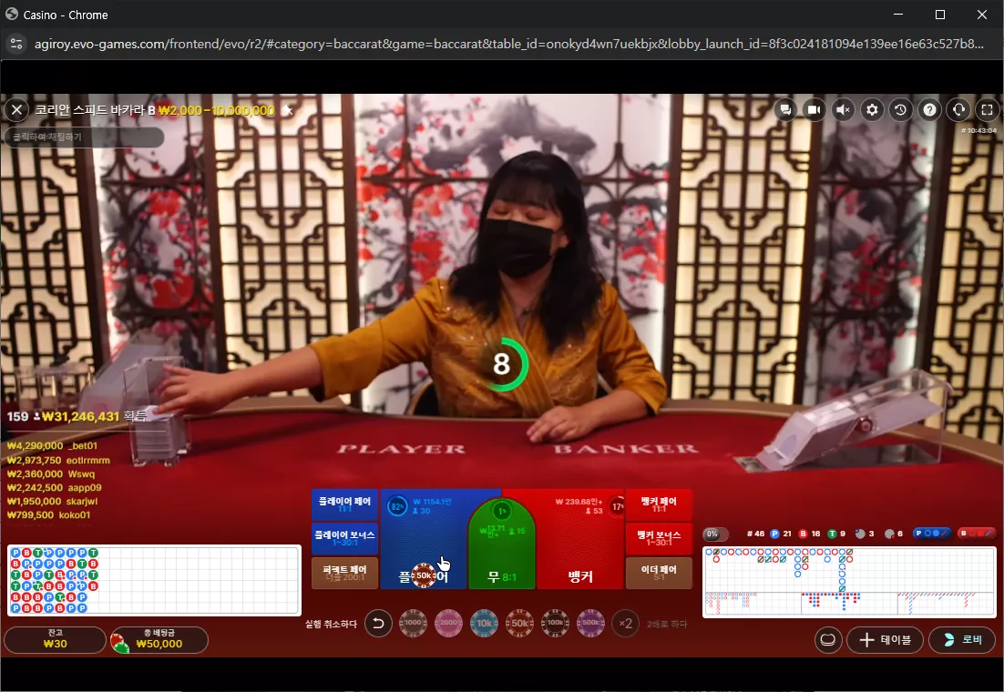Image resolution: width=1004 pixels, height=692 pixels.
Task: Bet on Either Pair 5:1
Action: (658, 573)
